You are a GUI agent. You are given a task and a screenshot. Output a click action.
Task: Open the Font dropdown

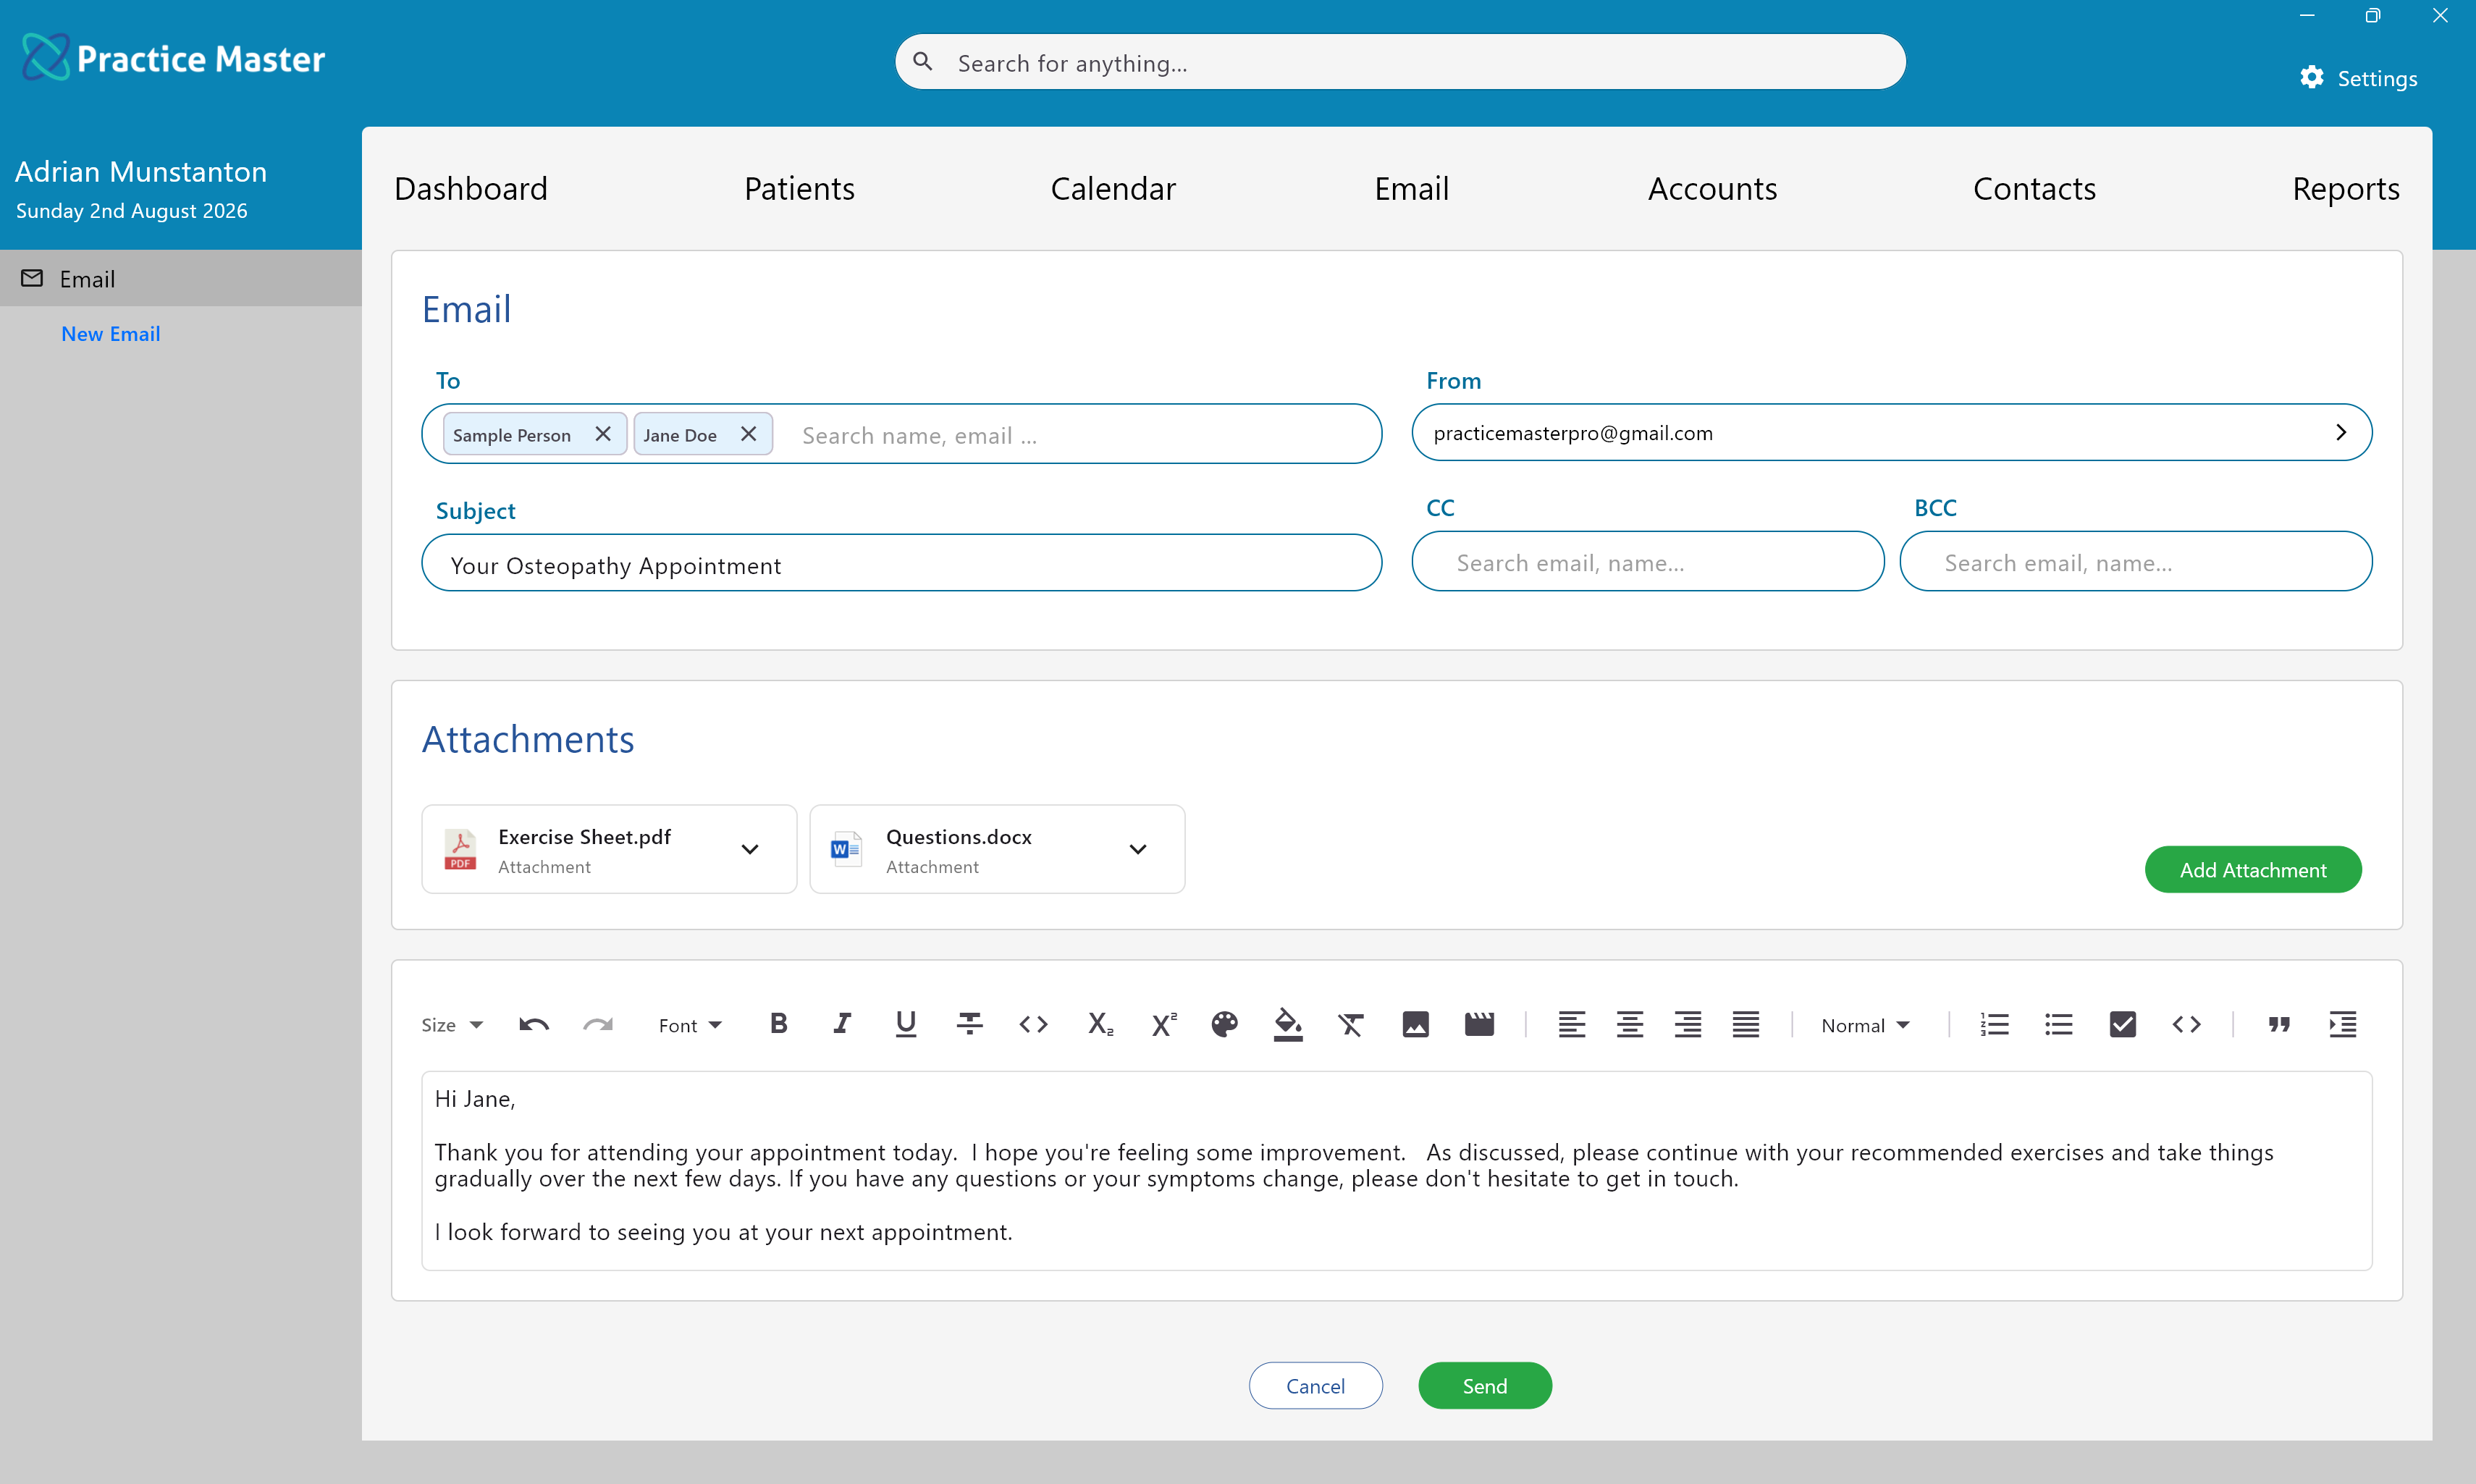pos(690,1025)
